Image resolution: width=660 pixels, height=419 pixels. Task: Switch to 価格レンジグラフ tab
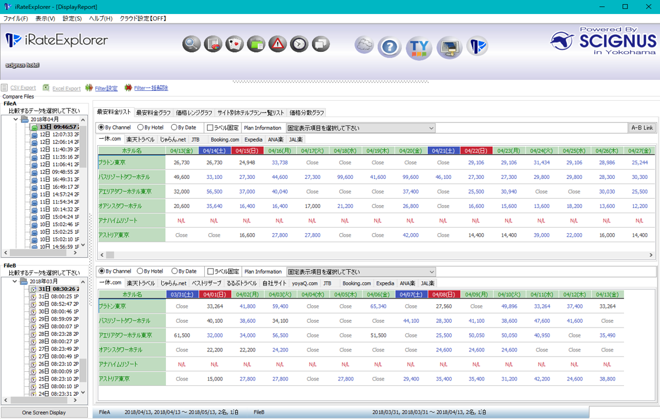click(194, 113)
